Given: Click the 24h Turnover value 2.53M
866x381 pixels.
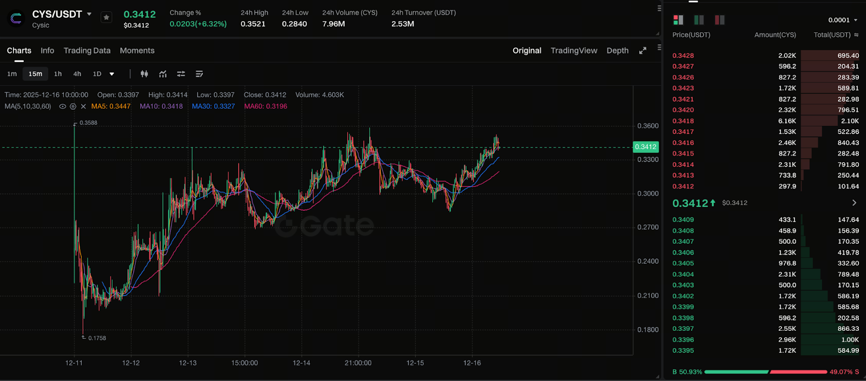Looking at the screenshot, I should [x=403, y=24].
